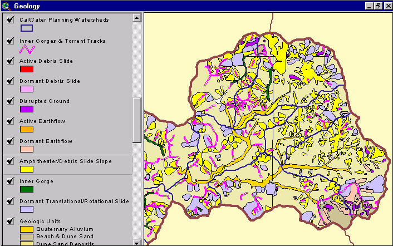Click the legend vertical scrollbar thumb
The height and width of the screenshot is (246, 393).
pyautogui.click(x=136, y=120)
